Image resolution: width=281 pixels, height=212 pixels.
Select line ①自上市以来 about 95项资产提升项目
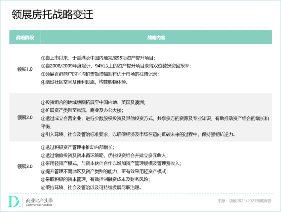[98, 58]
